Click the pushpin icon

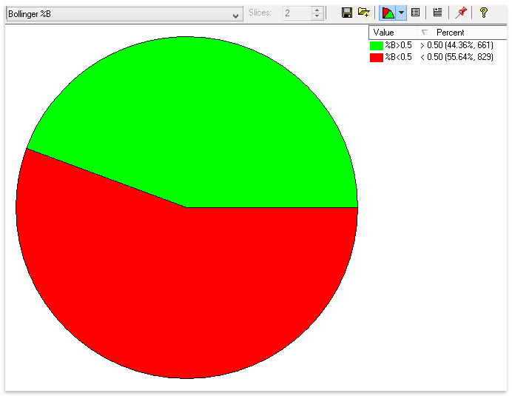pos(461,13)
